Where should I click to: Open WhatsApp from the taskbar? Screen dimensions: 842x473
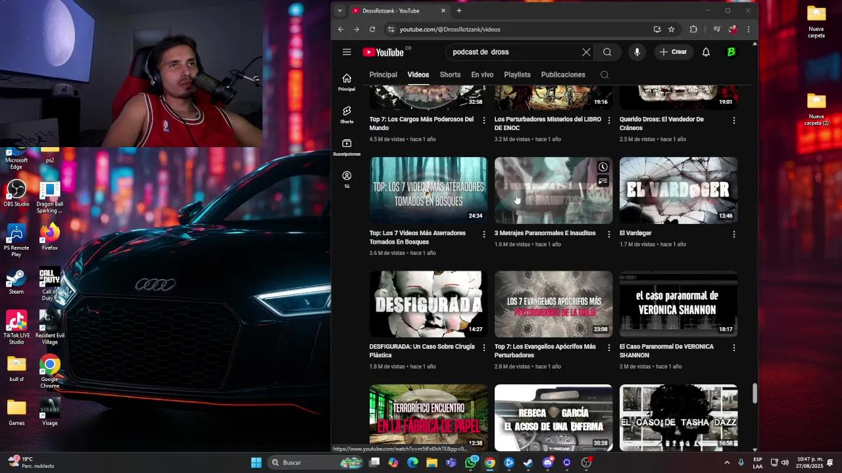pos(470,462)
